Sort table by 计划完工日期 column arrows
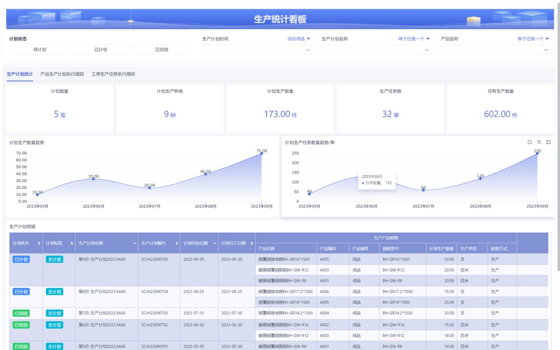560x350 pixels. pos(252,243)
